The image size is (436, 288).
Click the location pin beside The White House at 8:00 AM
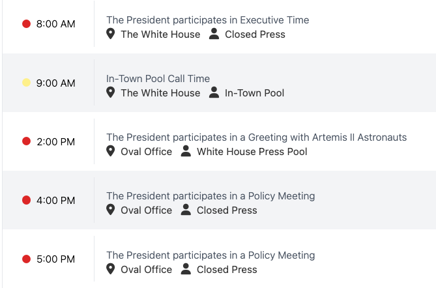[x=111, y=35]
